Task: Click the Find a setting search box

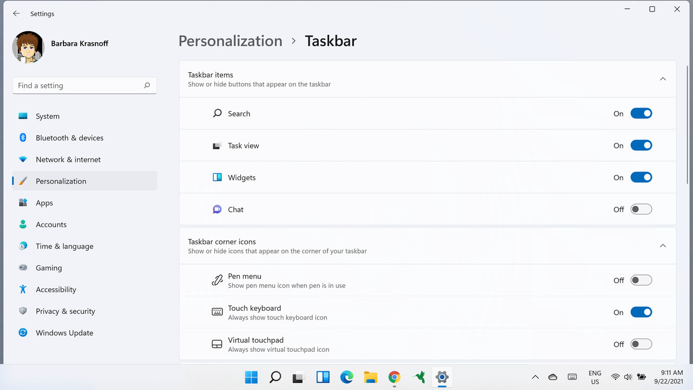Action: point(84,86)
